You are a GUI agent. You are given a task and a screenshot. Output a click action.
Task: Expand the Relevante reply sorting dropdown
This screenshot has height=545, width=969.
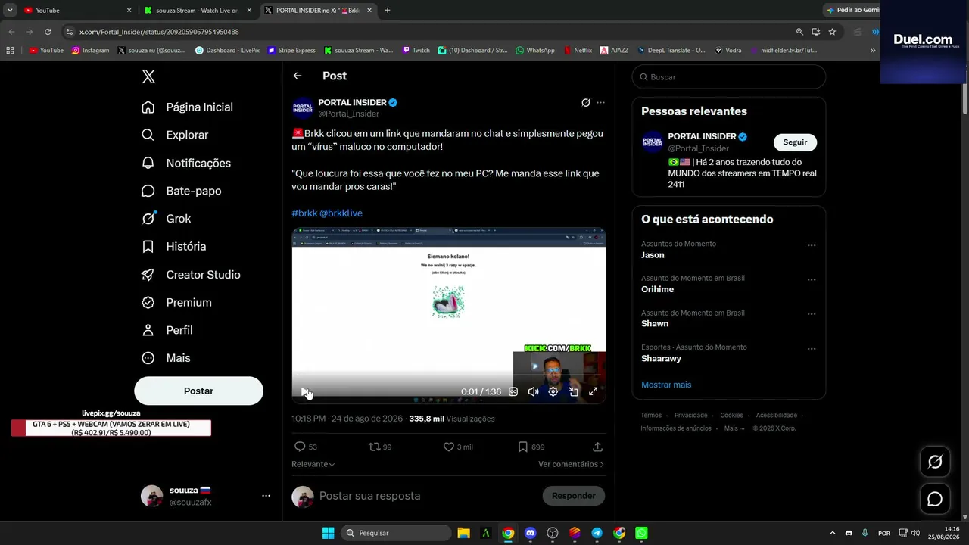(313, 464)
